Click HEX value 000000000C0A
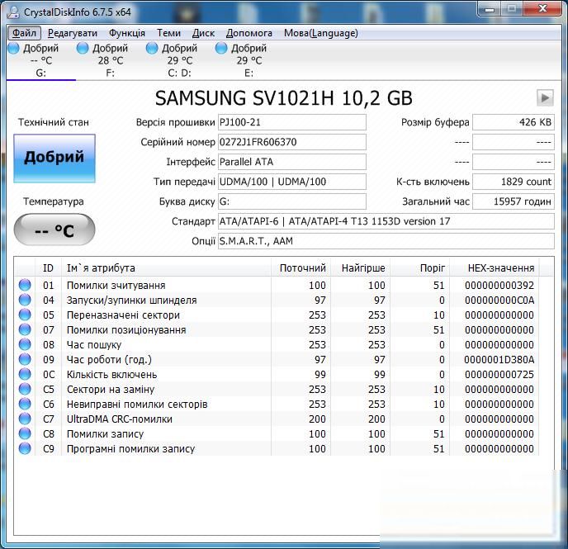Viewport: 568px width, 549px height. pos(499,301)
